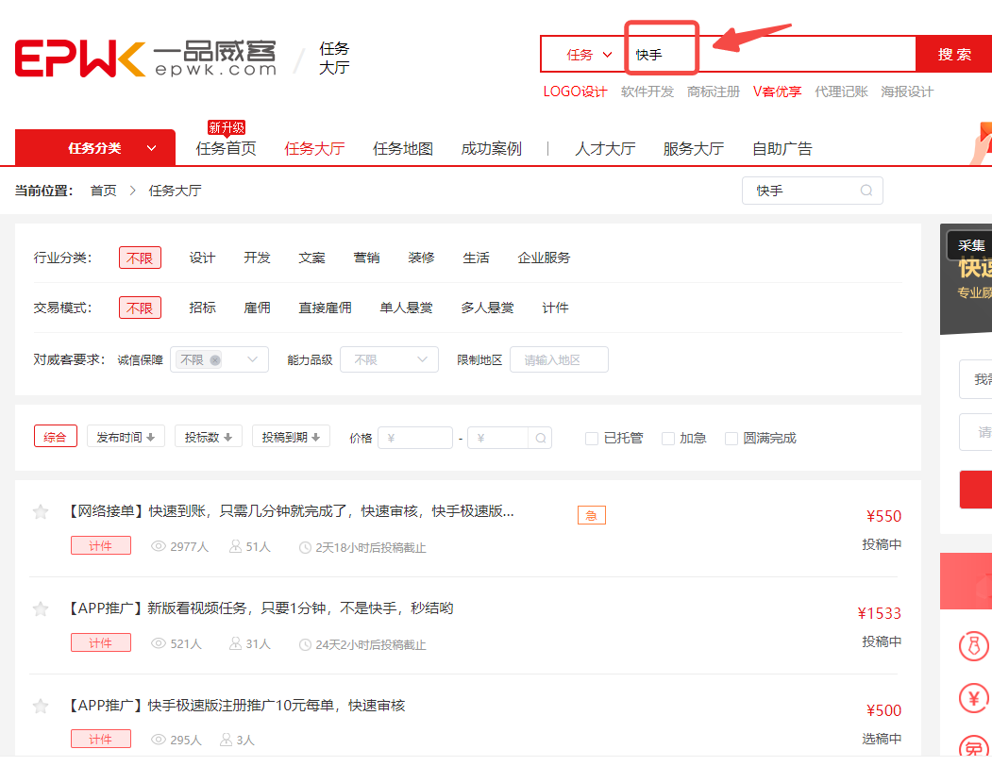This screenshot has height=766, width=992.
Task: Click the top search field containing 快手
Action: point(770,55)
